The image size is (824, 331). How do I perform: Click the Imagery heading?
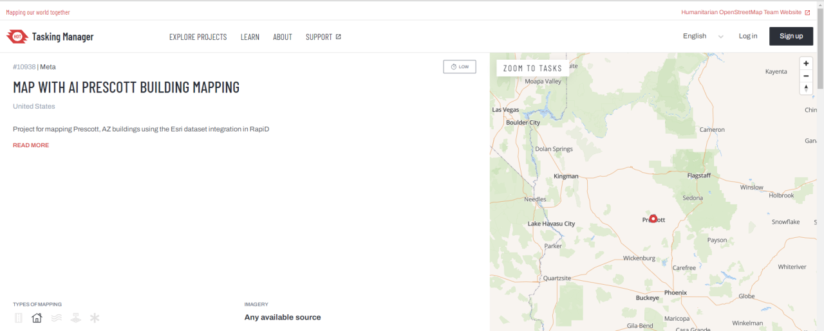(x=256, y=305)
